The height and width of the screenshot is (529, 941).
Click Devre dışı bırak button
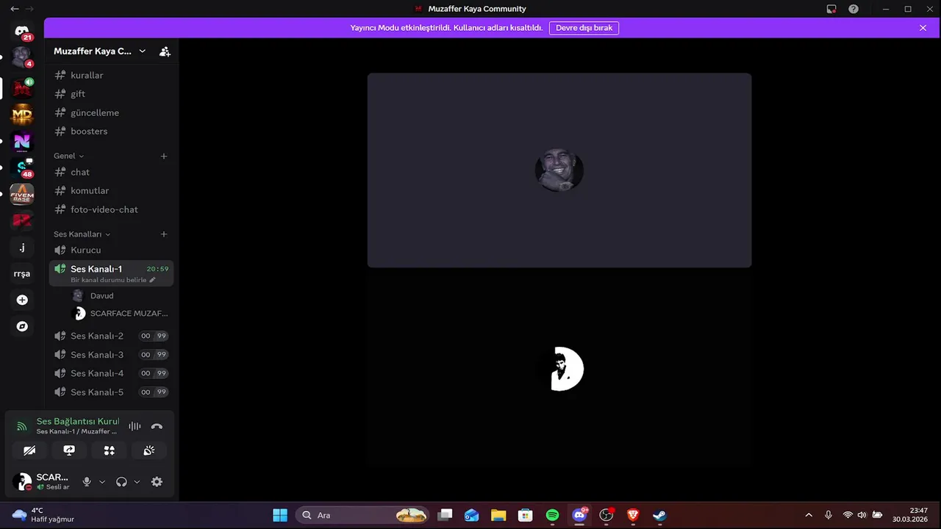click(x=584, y=28)
